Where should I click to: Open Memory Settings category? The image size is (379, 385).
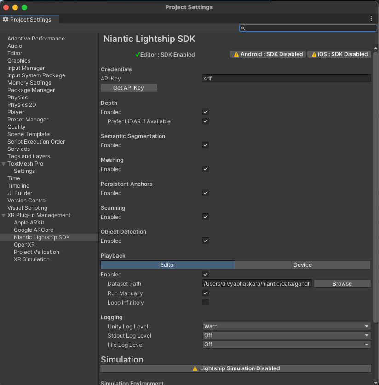click(x=29, y=83)
